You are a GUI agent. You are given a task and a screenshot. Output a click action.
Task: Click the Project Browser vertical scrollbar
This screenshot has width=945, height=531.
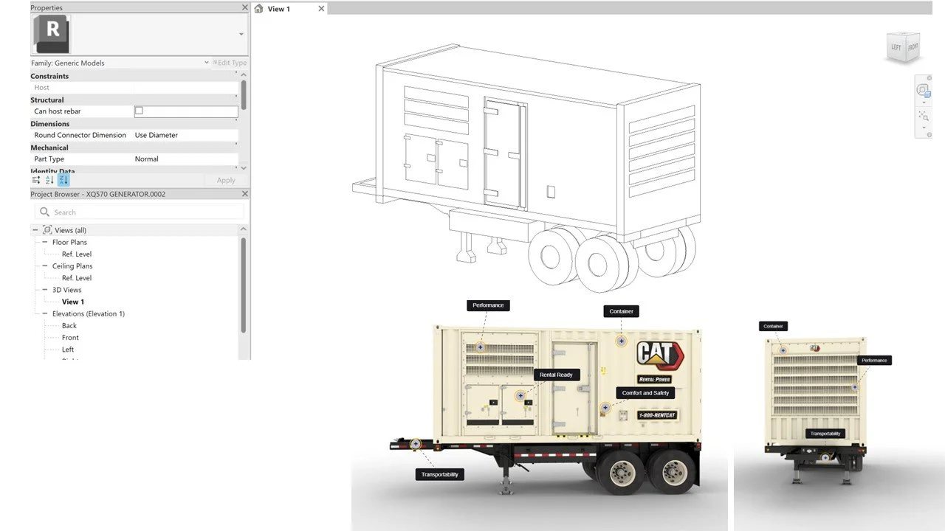point(244,284)
